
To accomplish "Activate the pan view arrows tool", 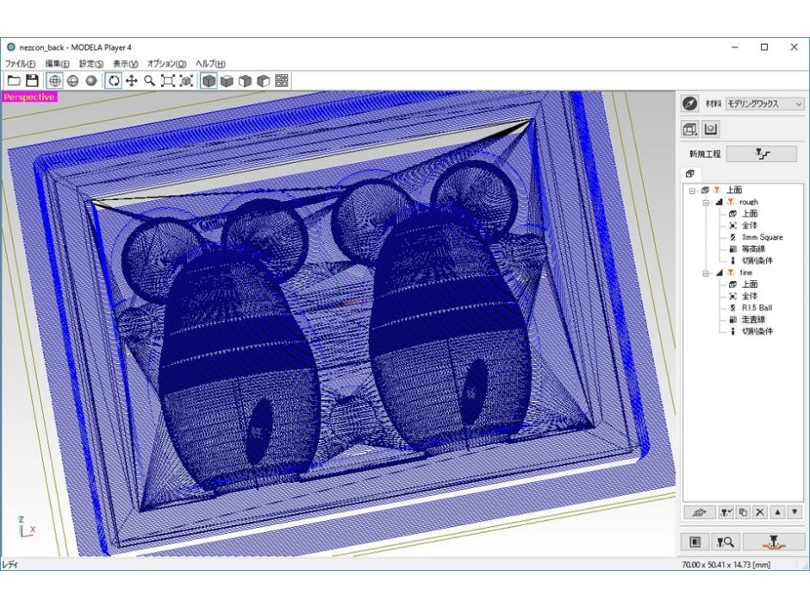I will [x=132, y=81].
